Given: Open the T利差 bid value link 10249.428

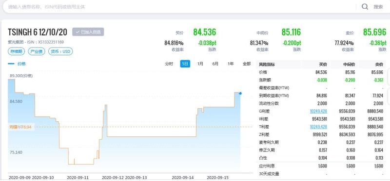Looking at the screenshot, I should (318, 127).
